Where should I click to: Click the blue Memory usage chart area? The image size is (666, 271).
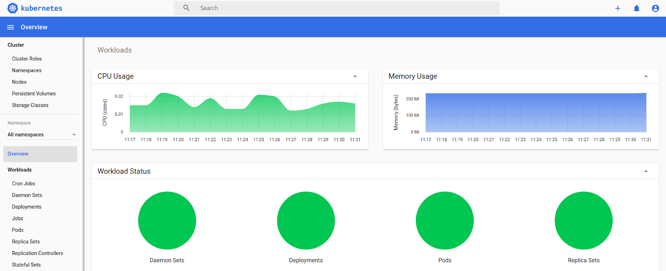tap(536, 113)
